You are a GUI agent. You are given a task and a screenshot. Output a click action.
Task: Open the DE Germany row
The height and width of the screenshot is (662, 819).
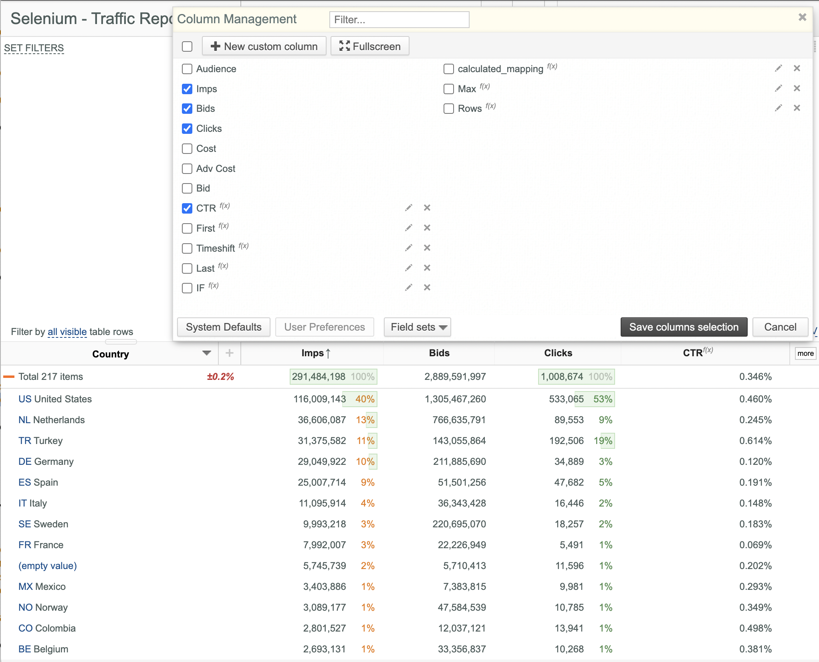click(x=46, y=462)
